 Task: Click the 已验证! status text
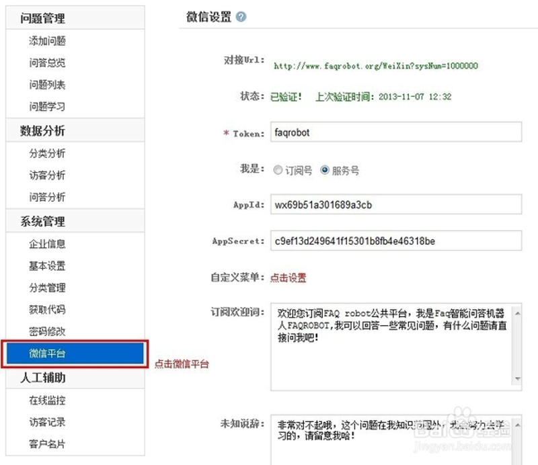pyautogui.click(x=286, y=97)
